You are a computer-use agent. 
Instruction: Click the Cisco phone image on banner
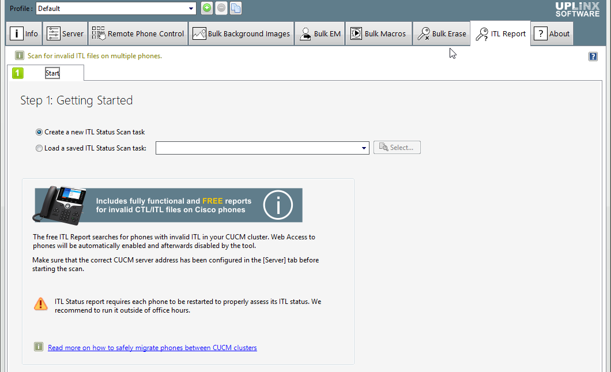[59, 205]
